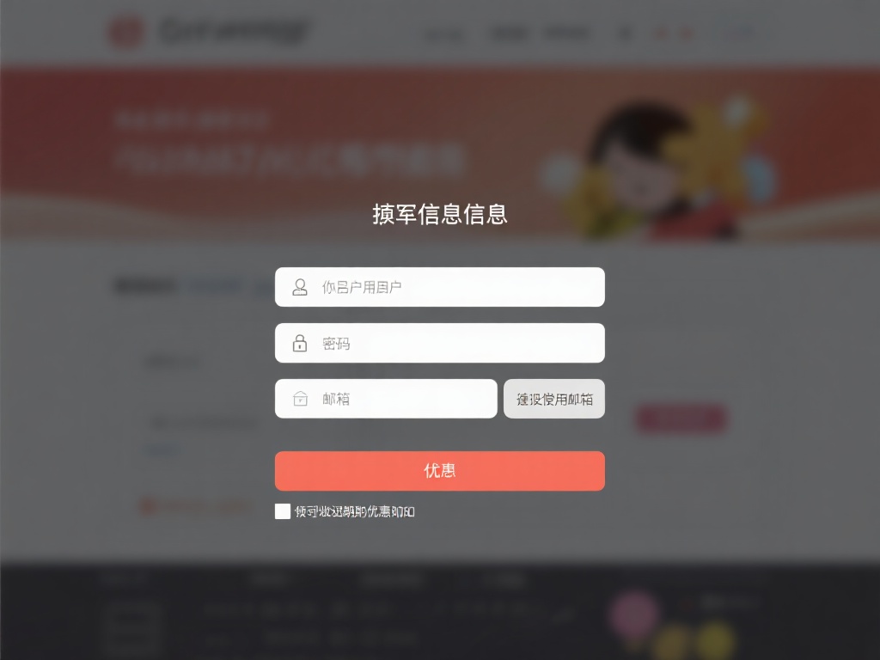This screenshot has width=880, height=660.
Task: Submit the form with the orange 优惠 button
Action: pyautogui.click(x=439, y=471)
